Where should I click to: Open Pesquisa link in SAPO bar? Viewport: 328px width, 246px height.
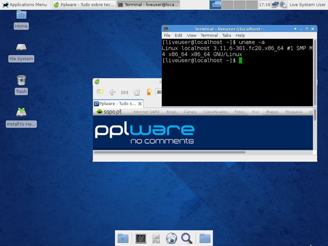point(294,112)
